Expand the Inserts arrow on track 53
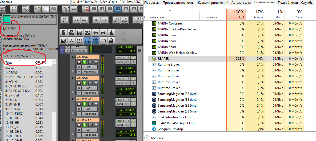 [x=129, y=79]
